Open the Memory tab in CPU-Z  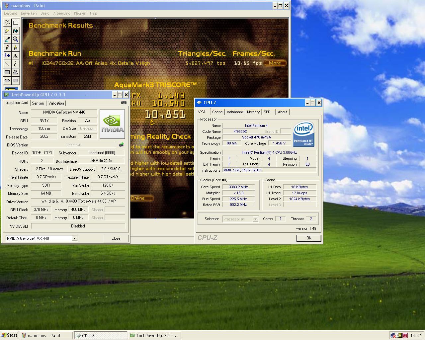point(253,112)
